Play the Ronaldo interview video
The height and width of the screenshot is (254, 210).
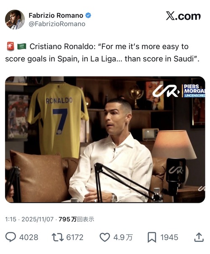105,139
